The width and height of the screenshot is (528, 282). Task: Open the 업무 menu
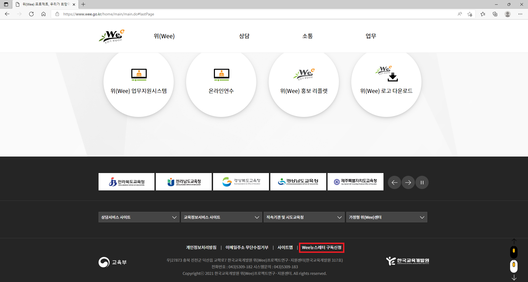pyautogui.click(x=371, y=36)
